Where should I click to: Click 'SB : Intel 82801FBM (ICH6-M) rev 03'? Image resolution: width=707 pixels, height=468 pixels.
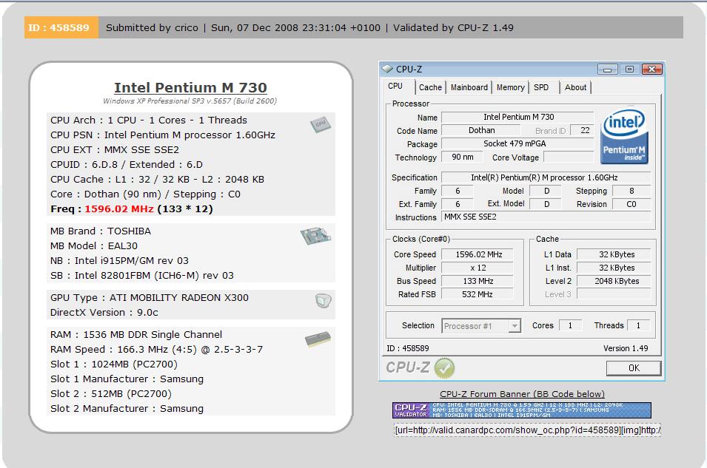point(142,276)
